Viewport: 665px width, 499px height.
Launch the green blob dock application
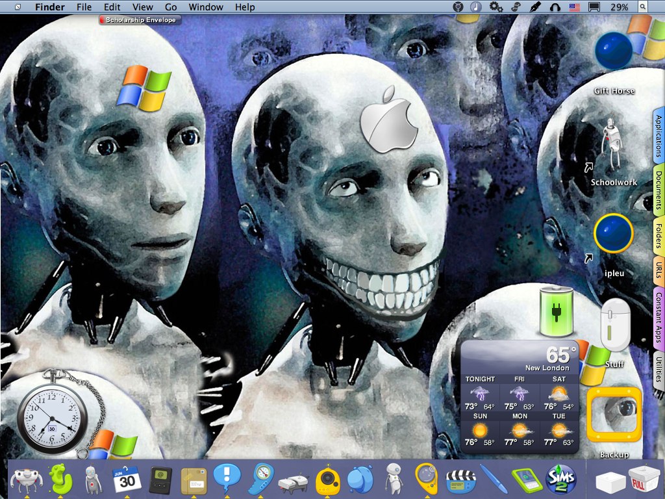[x=60, y=479]
